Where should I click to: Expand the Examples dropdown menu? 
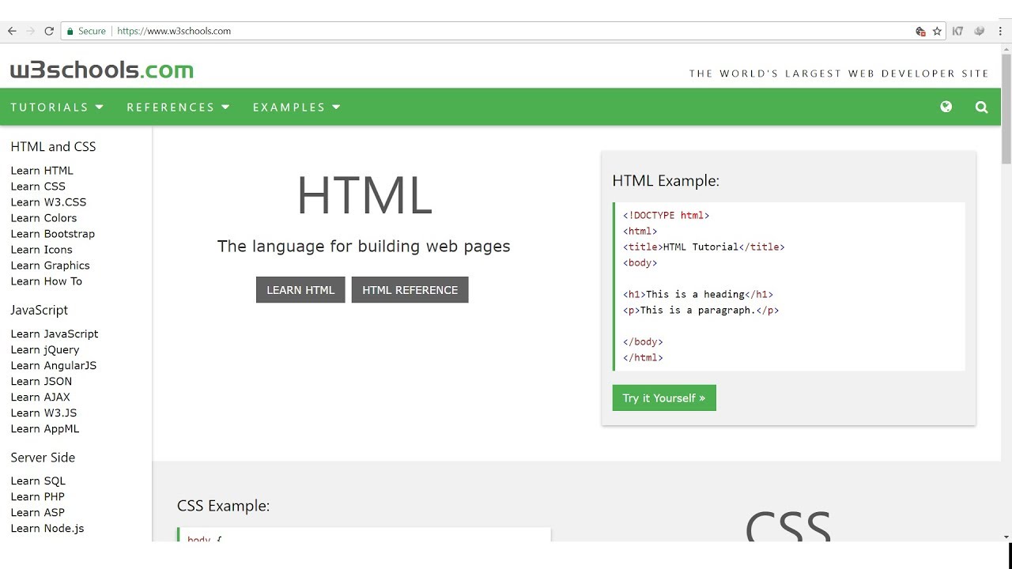point(296,107)
